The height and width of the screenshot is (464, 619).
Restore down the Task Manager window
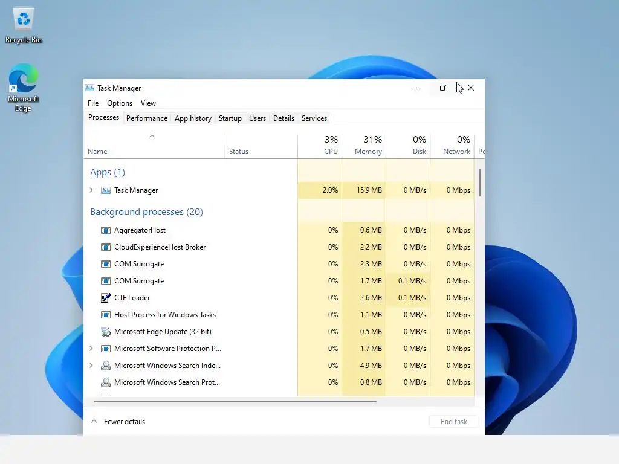443,88
